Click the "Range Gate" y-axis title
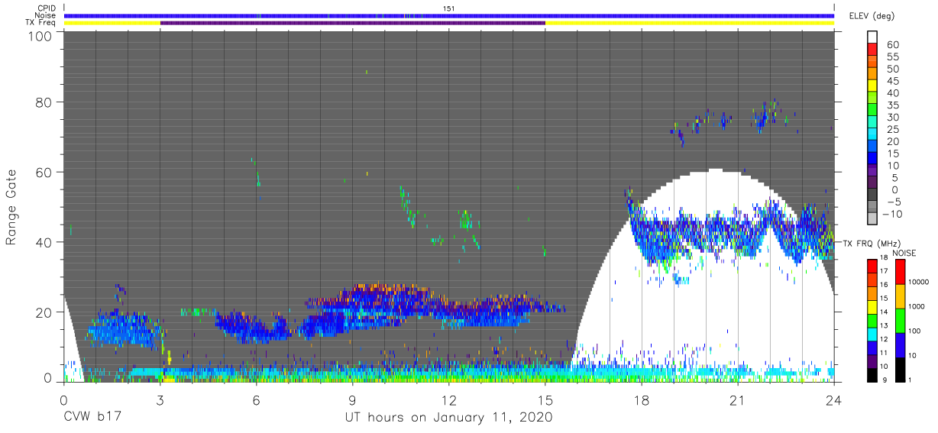The image size is (938, 433). click(11, 208)
